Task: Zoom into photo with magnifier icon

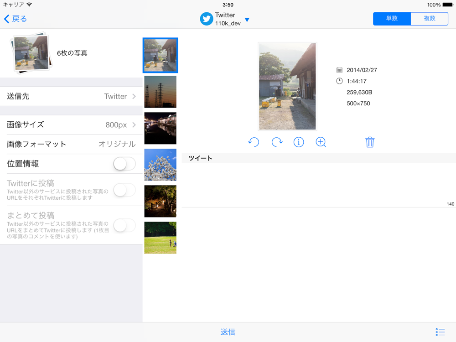Action: click(x=321, y=142)
